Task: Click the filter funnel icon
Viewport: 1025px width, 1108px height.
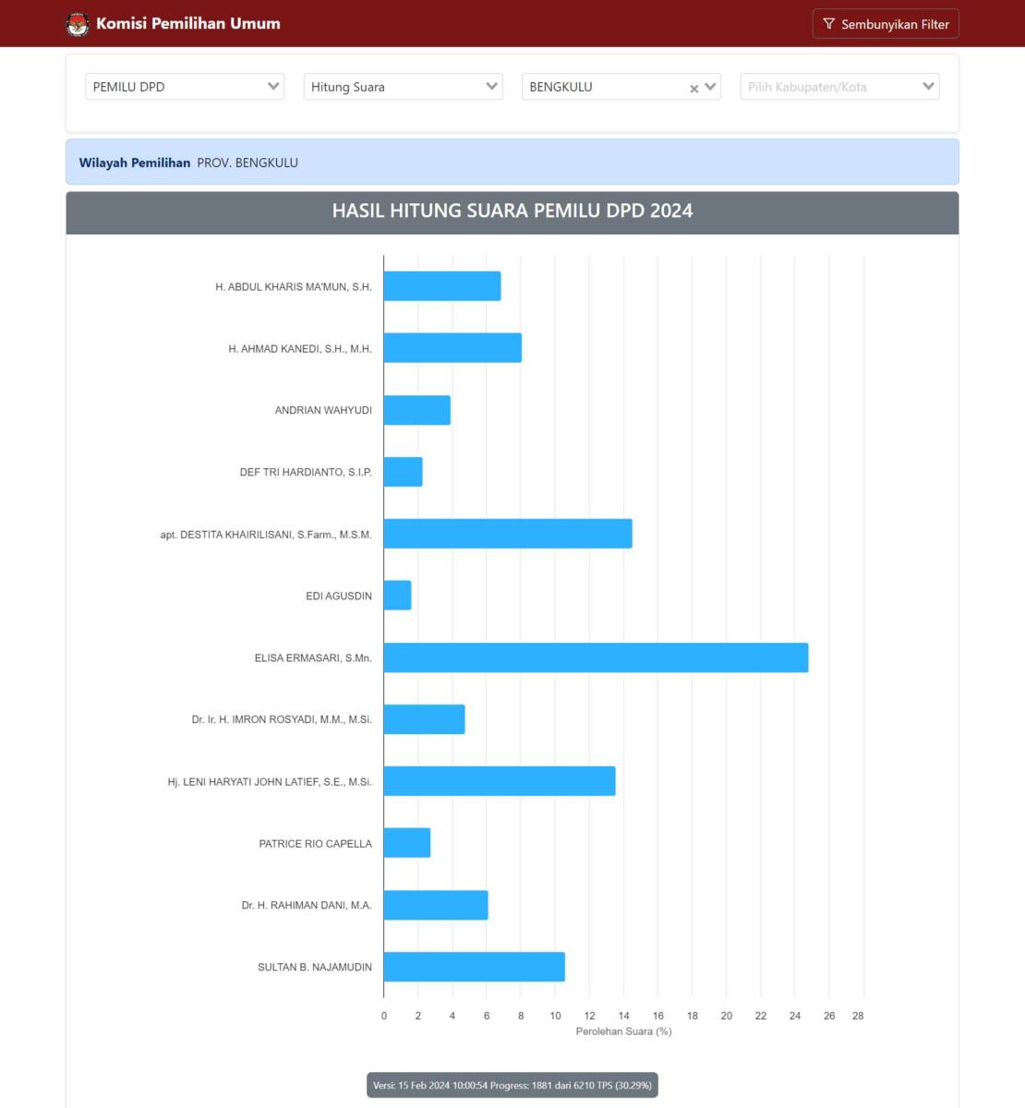Action: [828, 24]
